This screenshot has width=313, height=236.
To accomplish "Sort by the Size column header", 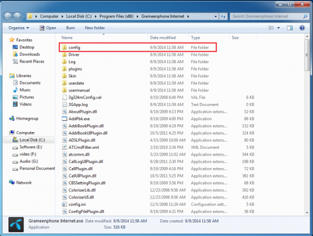I will (x=243, y=38).
